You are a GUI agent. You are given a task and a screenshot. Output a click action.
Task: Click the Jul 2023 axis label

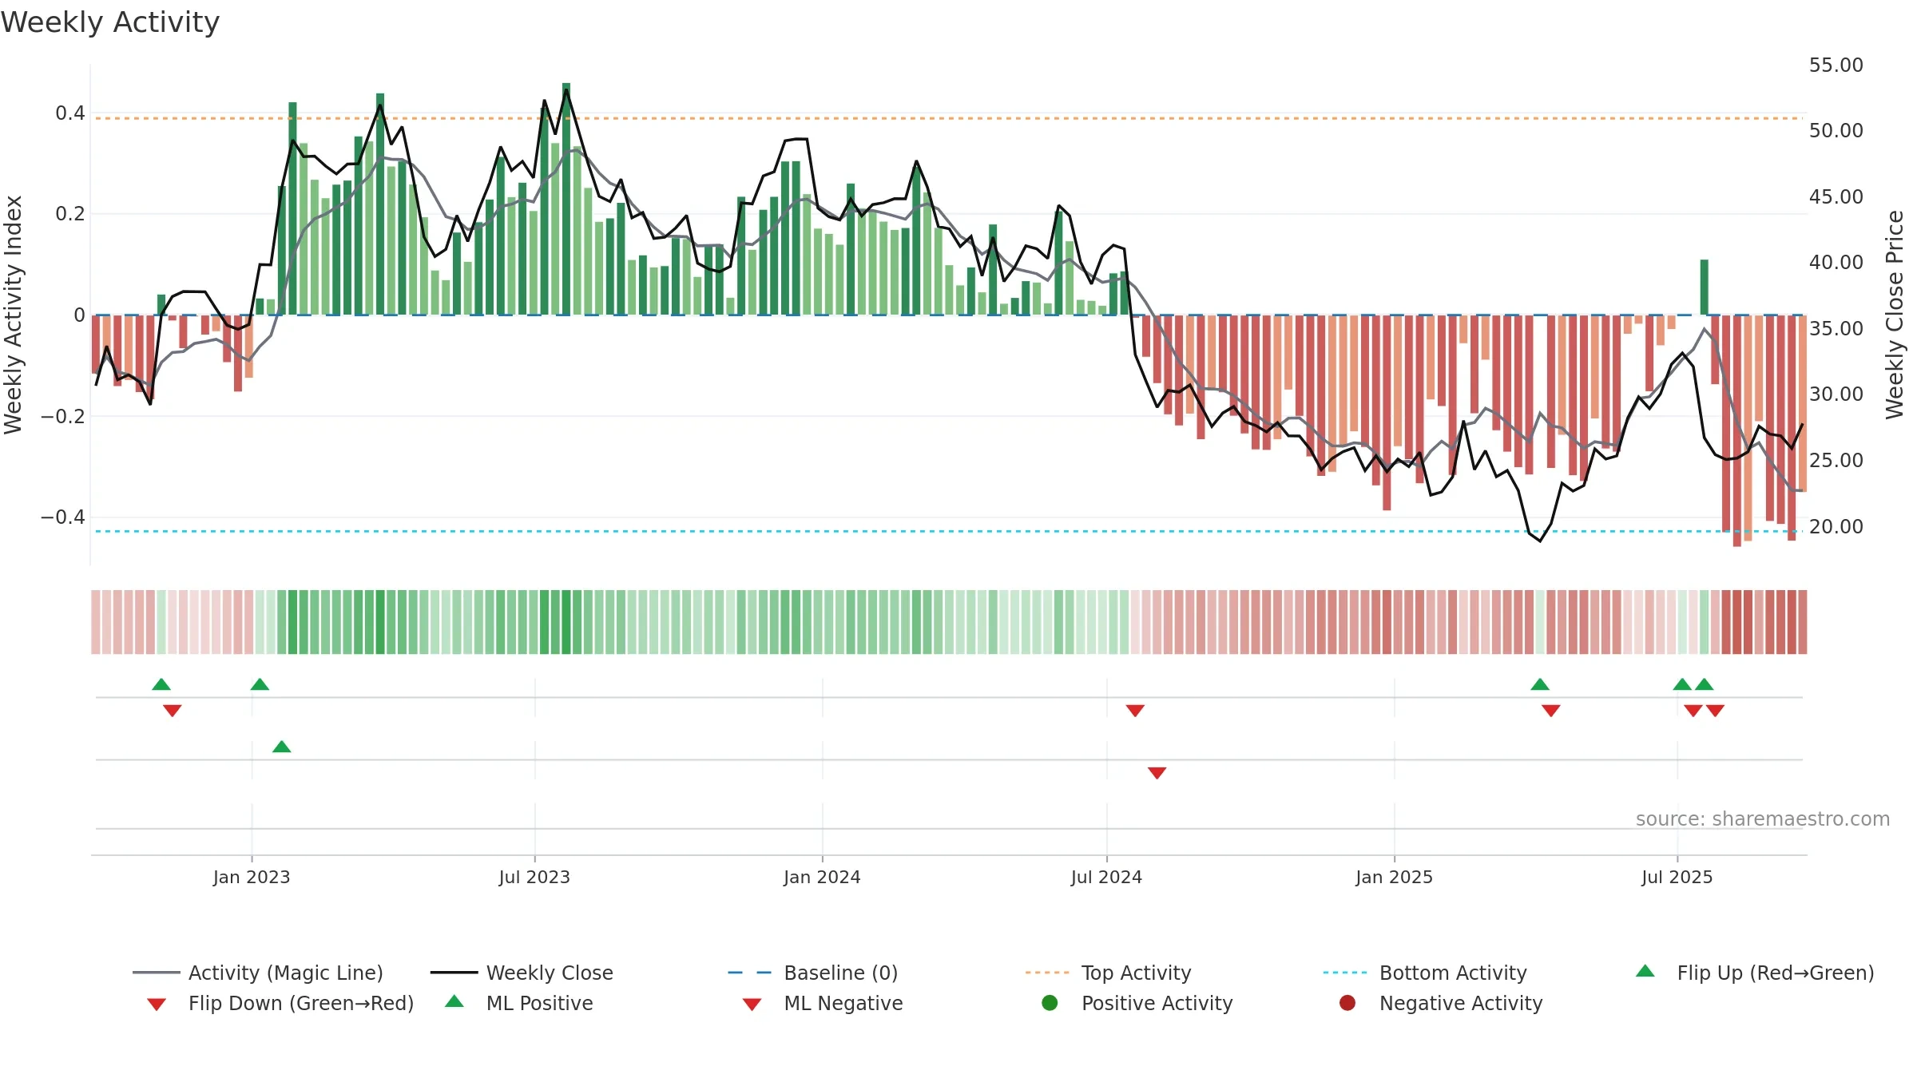pos(534,878)
